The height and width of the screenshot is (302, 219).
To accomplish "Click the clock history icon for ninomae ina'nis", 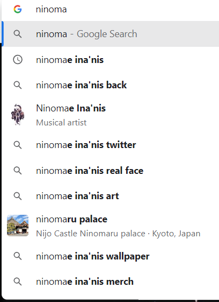I will 18,60.
